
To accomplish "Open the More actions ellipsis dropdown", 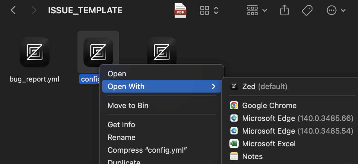I will (x=336, y=10).
